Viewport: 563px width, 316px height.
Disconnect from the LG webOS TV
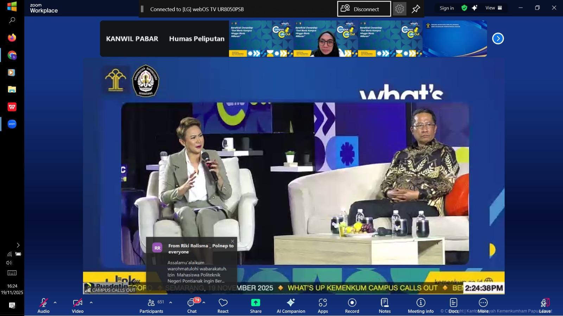tap(364, 9)
